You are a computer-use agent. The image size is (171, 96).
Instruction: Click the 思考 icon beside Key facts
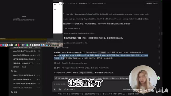point(55,48)
